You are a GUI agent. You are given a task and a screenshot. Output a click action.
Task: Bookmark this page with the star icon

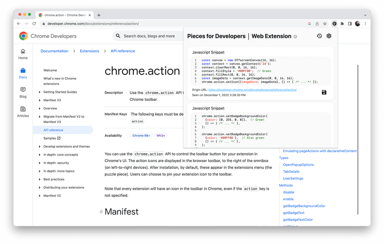325,24
